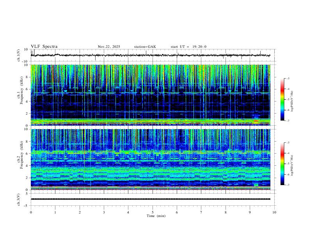309x238 pixels.
Task: Click ch.1 color bar log(PSD) label
Action: [x=292, y=101]
